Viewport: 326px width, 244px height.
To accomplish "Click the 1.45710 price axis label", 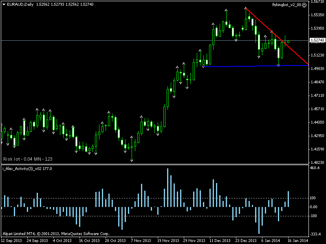I will point(317,109).
